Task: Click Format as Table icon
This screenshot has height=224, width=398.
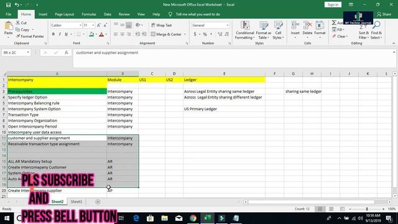Action: coord(264,26)
